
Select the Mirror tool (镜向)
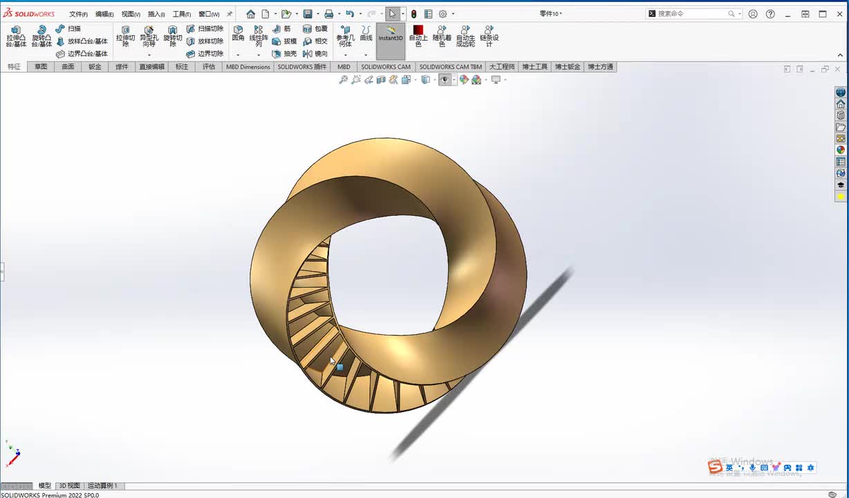point(315,54)
